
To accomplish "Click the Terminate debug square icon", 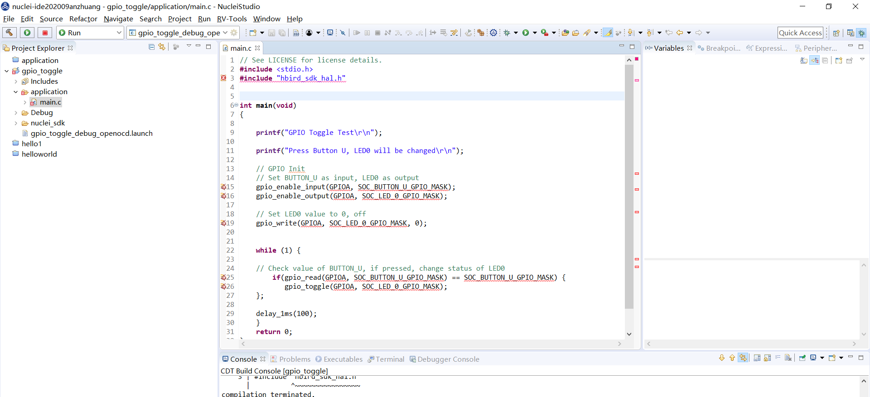I will 377,33.
